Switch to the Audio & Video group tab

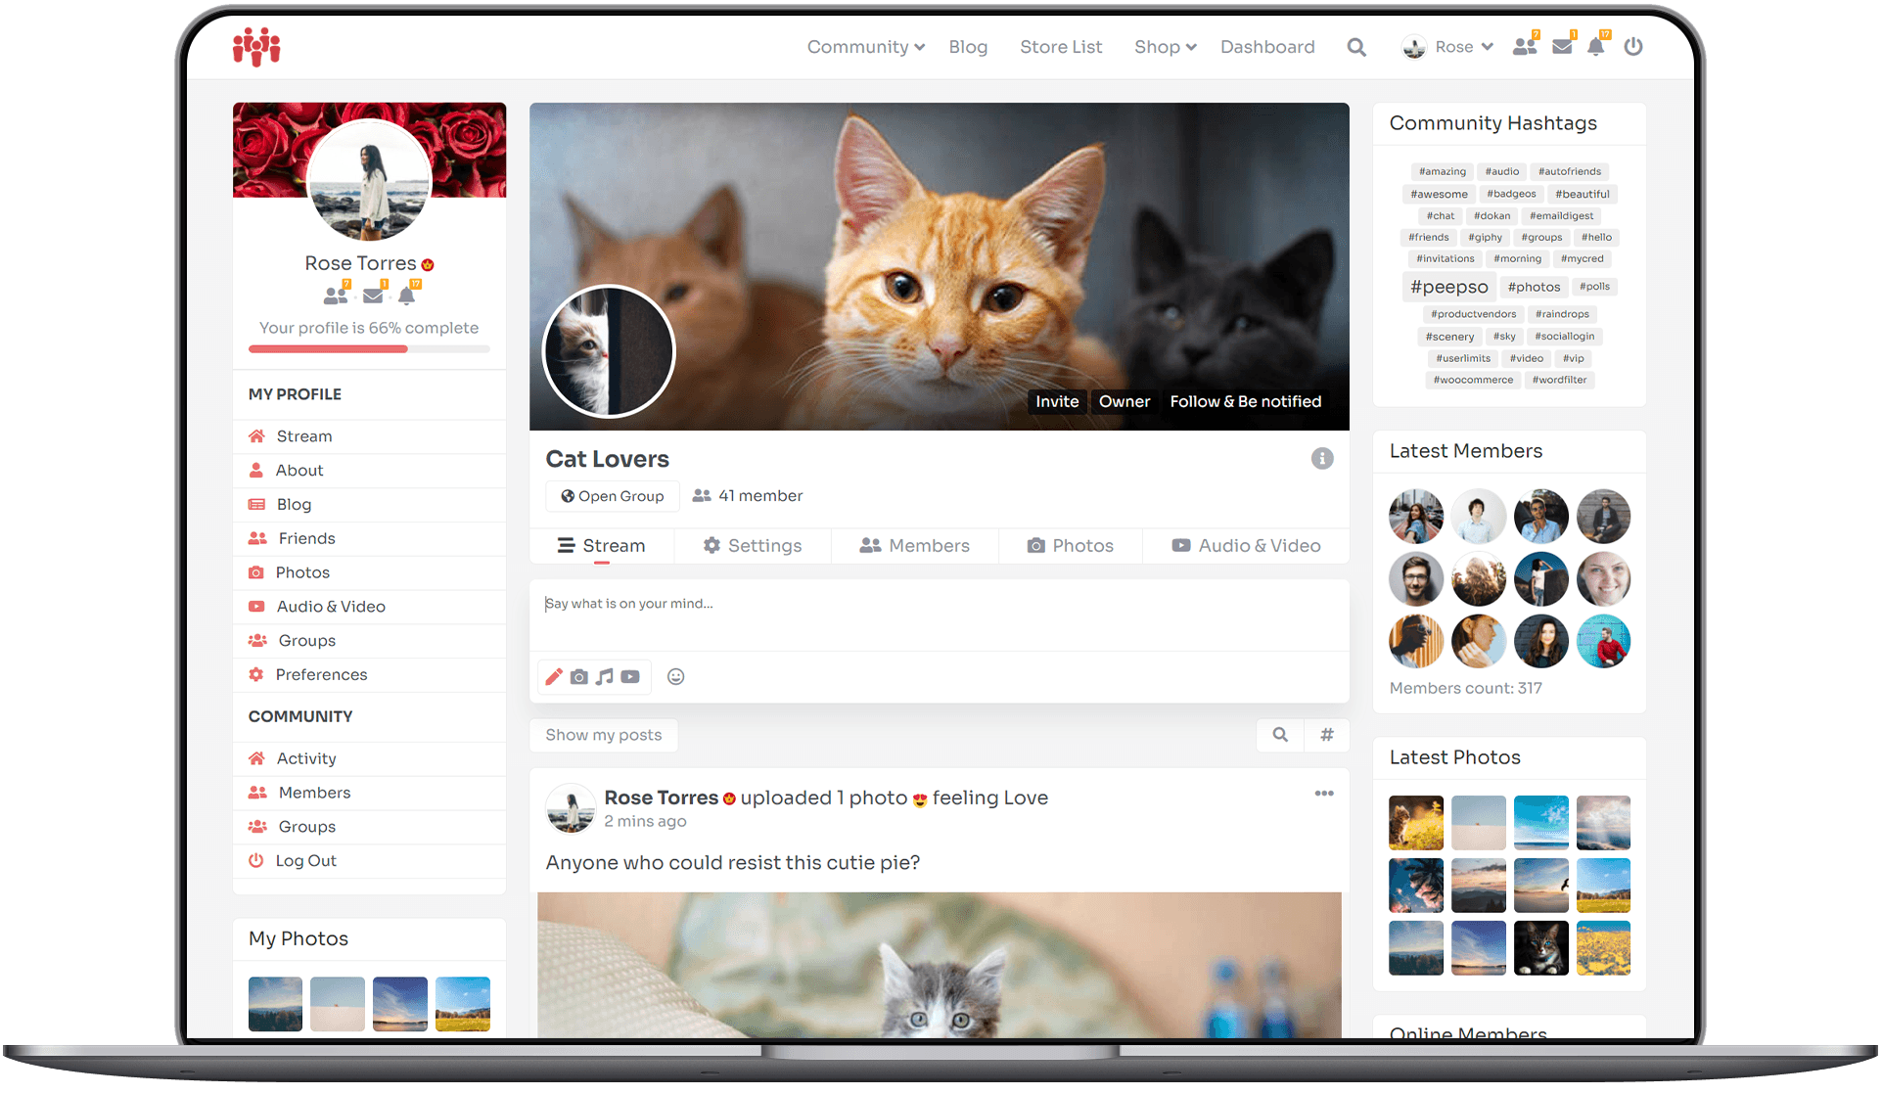[x=1246, y=546]
